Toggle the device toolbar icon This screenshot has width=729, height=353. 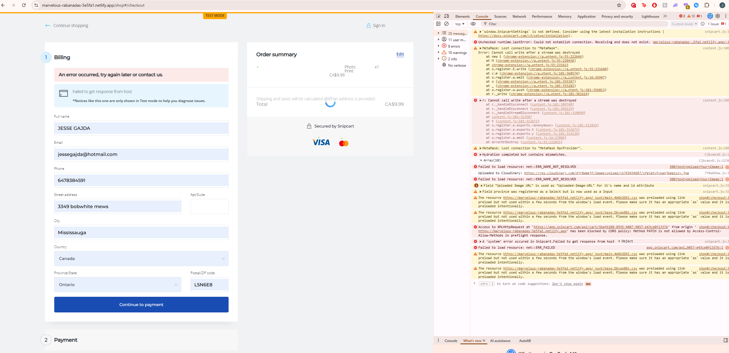pyautogui.click(x=446, y=16)
